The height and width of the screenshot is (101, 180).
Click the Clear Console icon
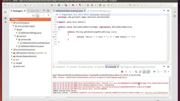pyautogui.click(x=136, y=72)
